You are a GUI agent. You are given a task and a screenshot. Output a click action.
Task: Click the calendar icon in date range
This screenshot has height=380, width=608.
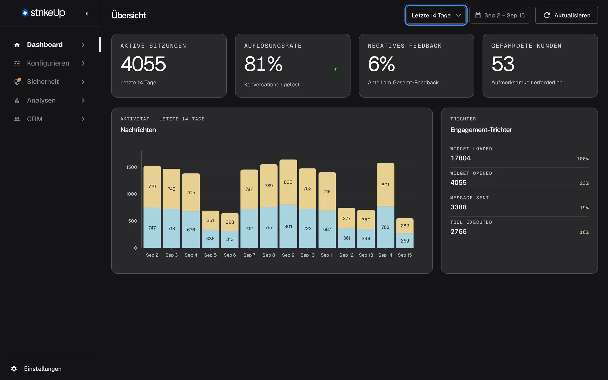tap(478, 15)
